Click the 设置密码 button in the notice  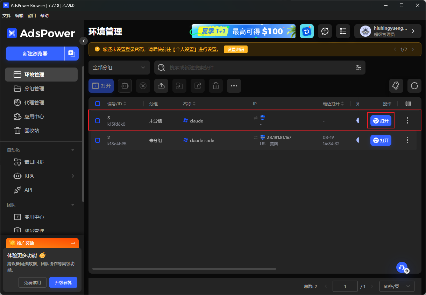pos(236,49)
